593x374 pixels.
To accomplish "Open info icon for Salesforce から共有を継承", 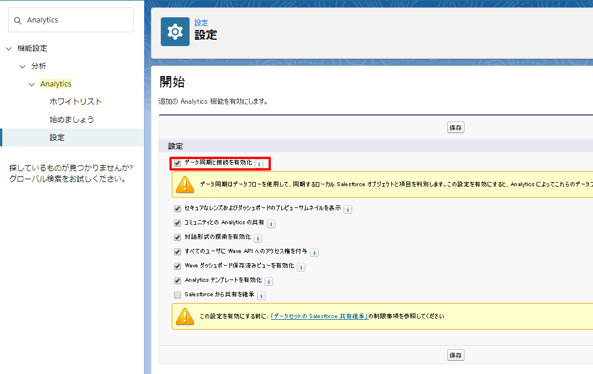I will [x=261, y=296].
